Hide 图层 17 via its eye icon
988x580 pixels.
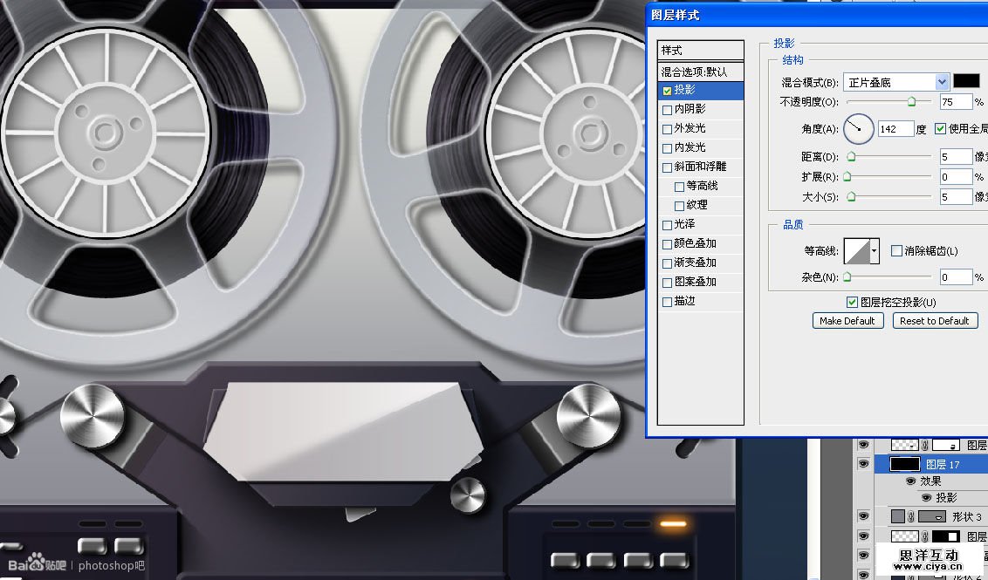click(864, 464)
